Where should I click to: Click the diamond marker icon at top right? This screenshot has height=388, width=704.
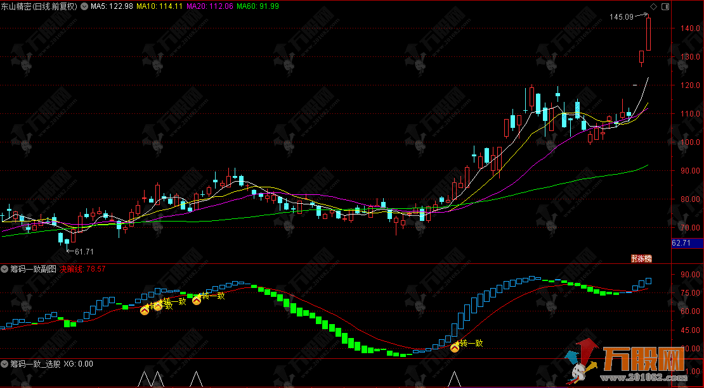pos(653,6)
